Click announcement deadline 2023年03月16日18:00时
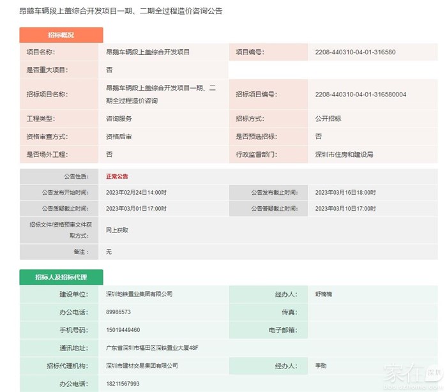Screen dimensions: 447x392 [x=345, y=192]
